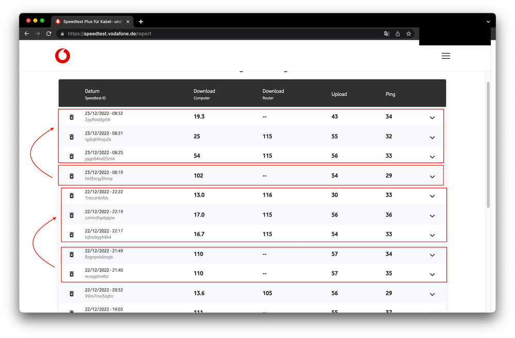Image resolution: width=515 pixels, height=338 pixels.
Task: Select the 19.3 download value
Action: (199, 116)
